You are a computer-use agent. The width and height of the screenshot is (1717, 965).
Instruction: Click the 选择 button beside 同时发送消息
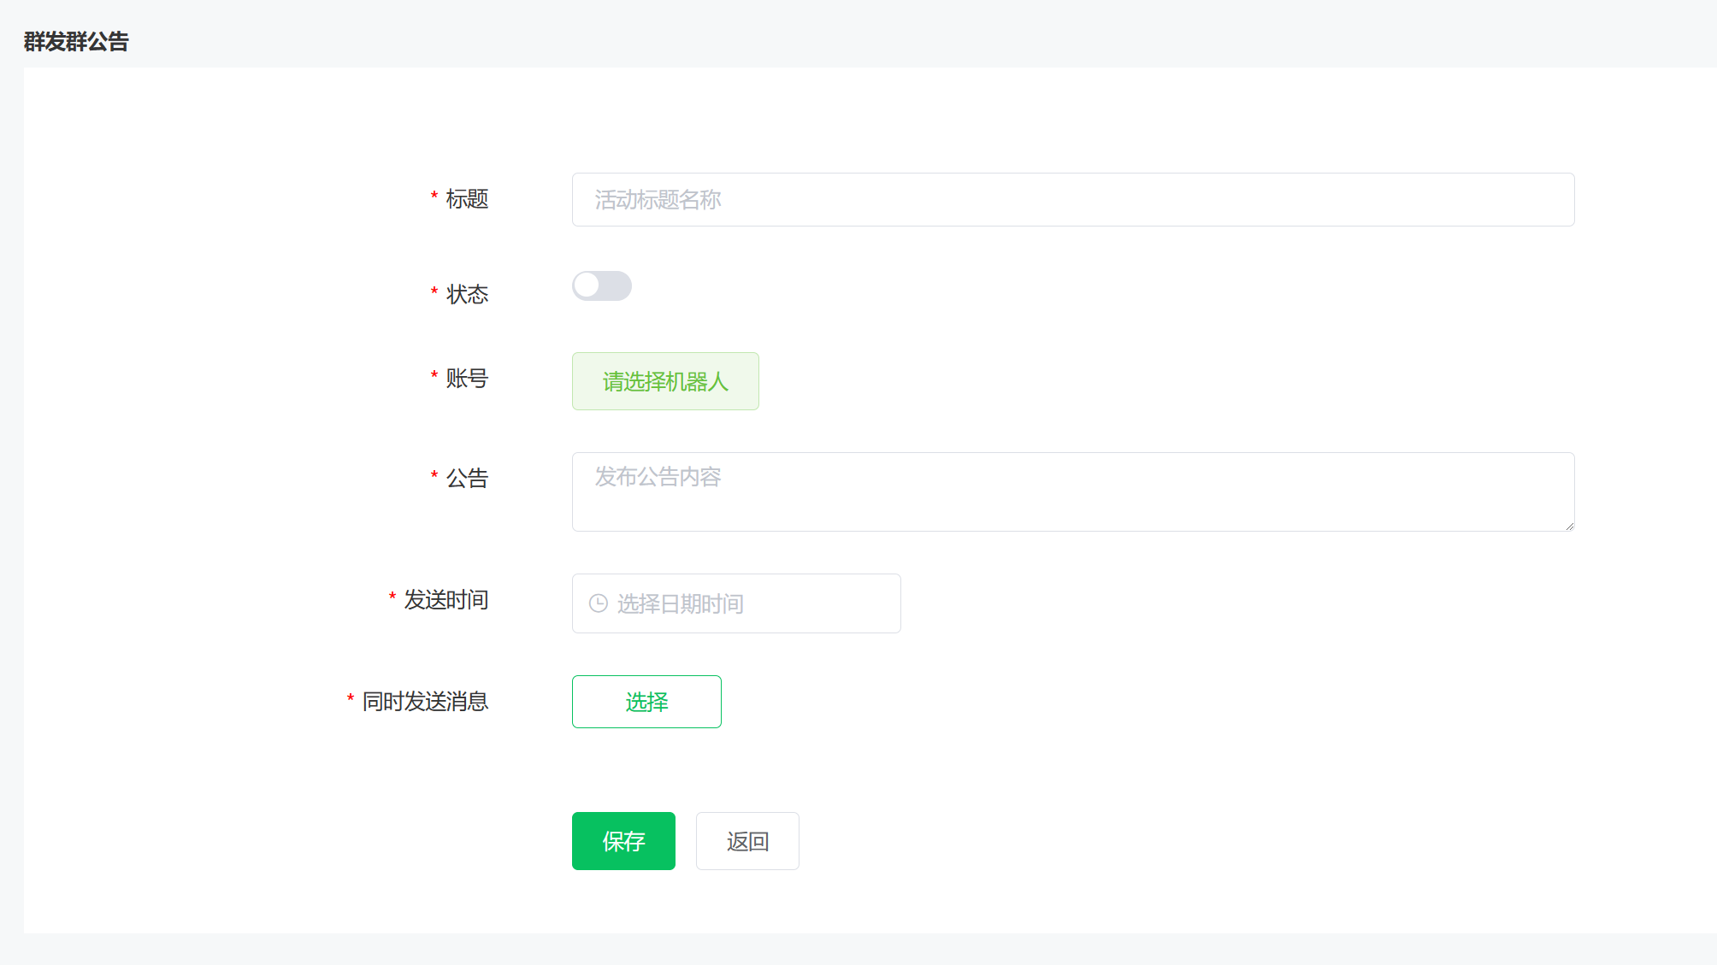tap(646, 702)
